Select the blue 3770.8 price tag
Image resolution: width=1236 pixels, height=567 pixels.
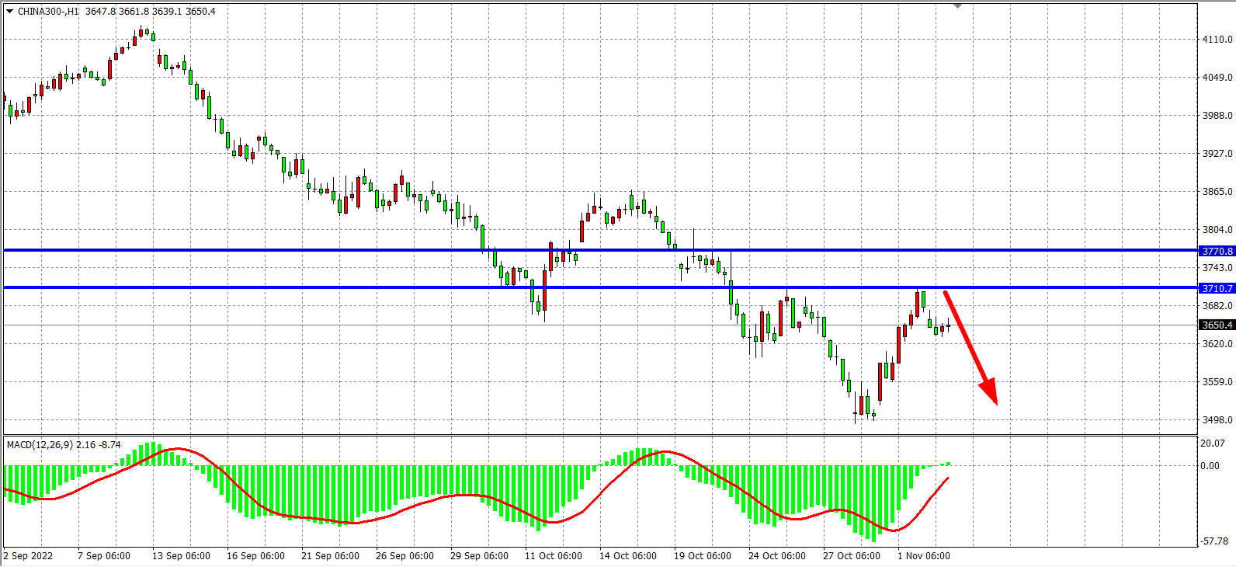click(x=1217, y=251)
